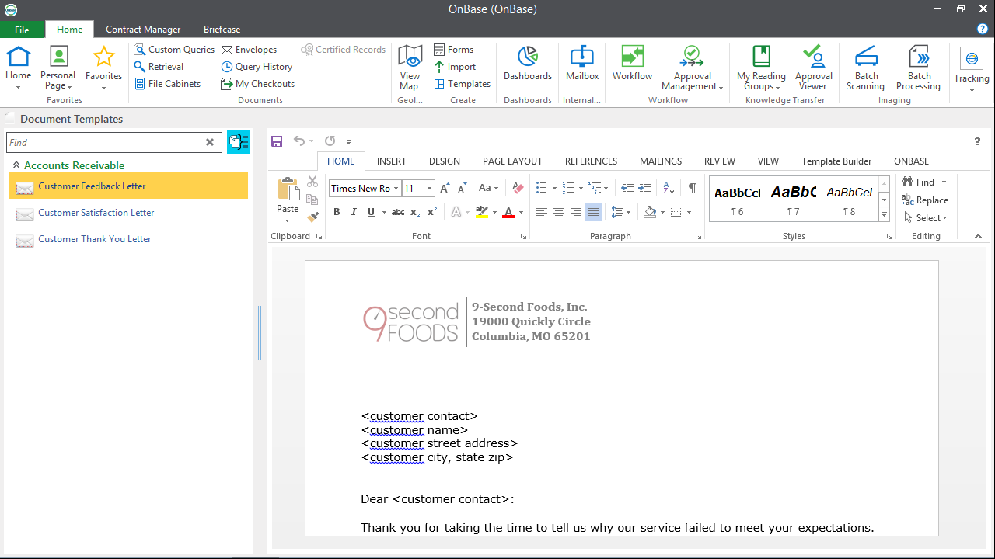Select Customer Feedback Letter template
Image resolution: width=995 pixels, height=559 pixels.
click(x=128, y=186)
